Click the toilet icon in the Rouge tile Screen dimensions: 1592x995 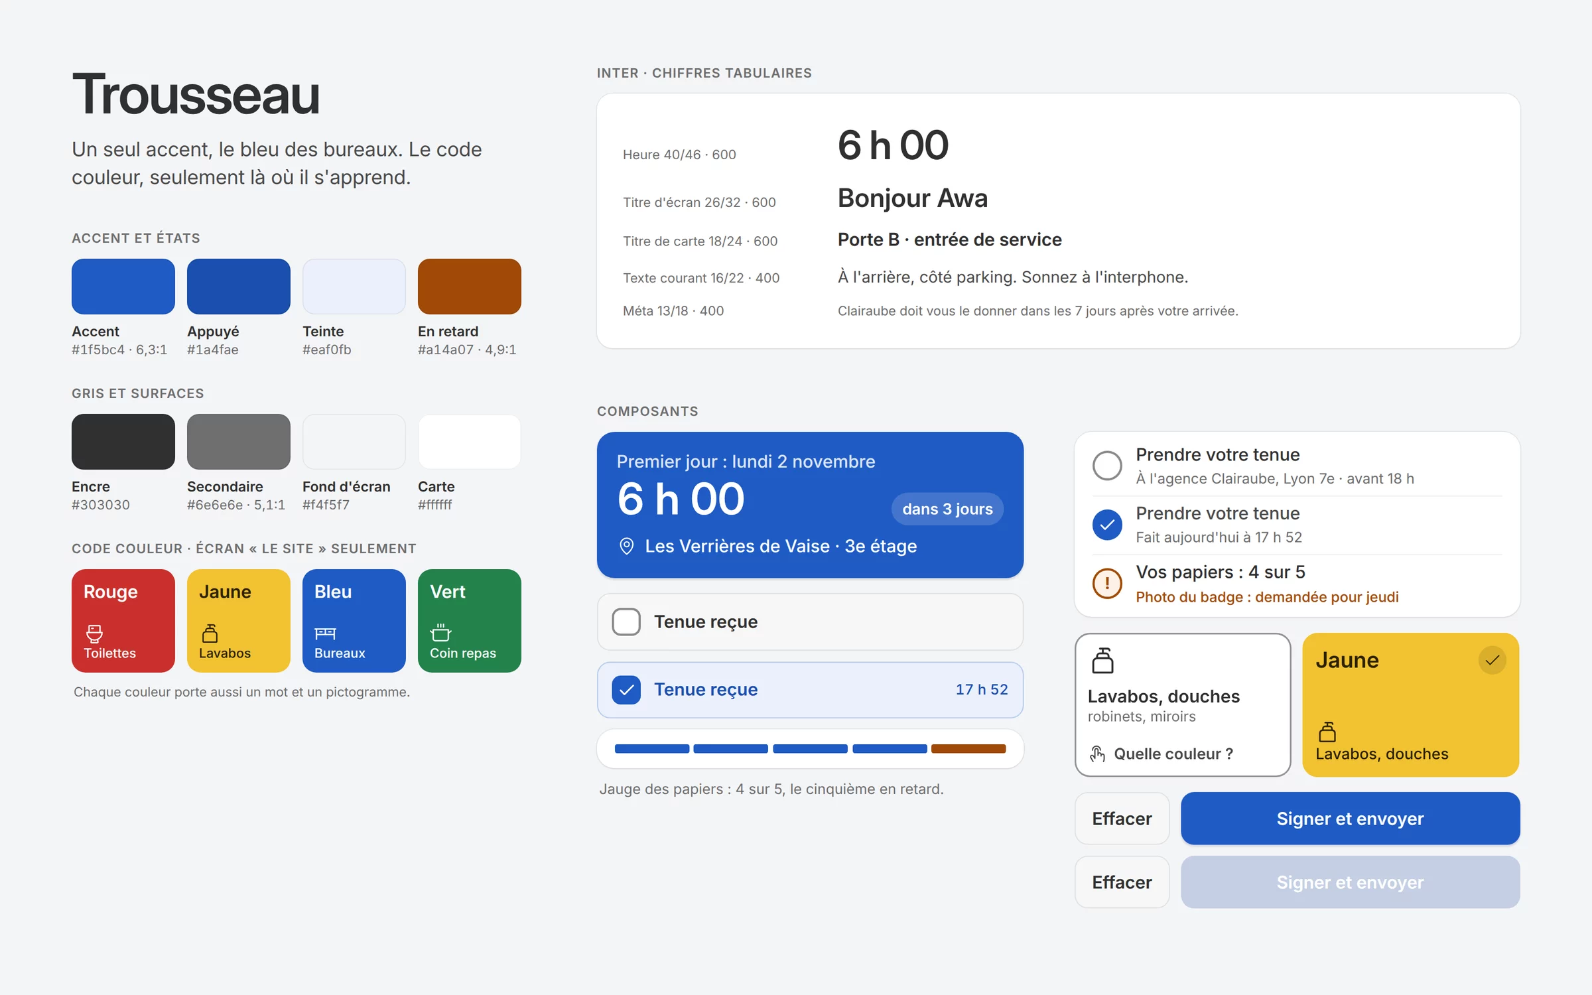click(x=94, y=633)
